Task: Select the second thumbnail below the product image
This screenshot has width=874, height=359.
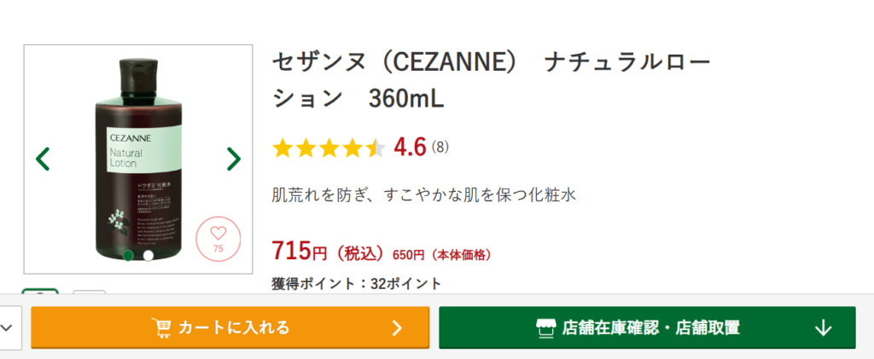Action: click(x=89, y=292)
